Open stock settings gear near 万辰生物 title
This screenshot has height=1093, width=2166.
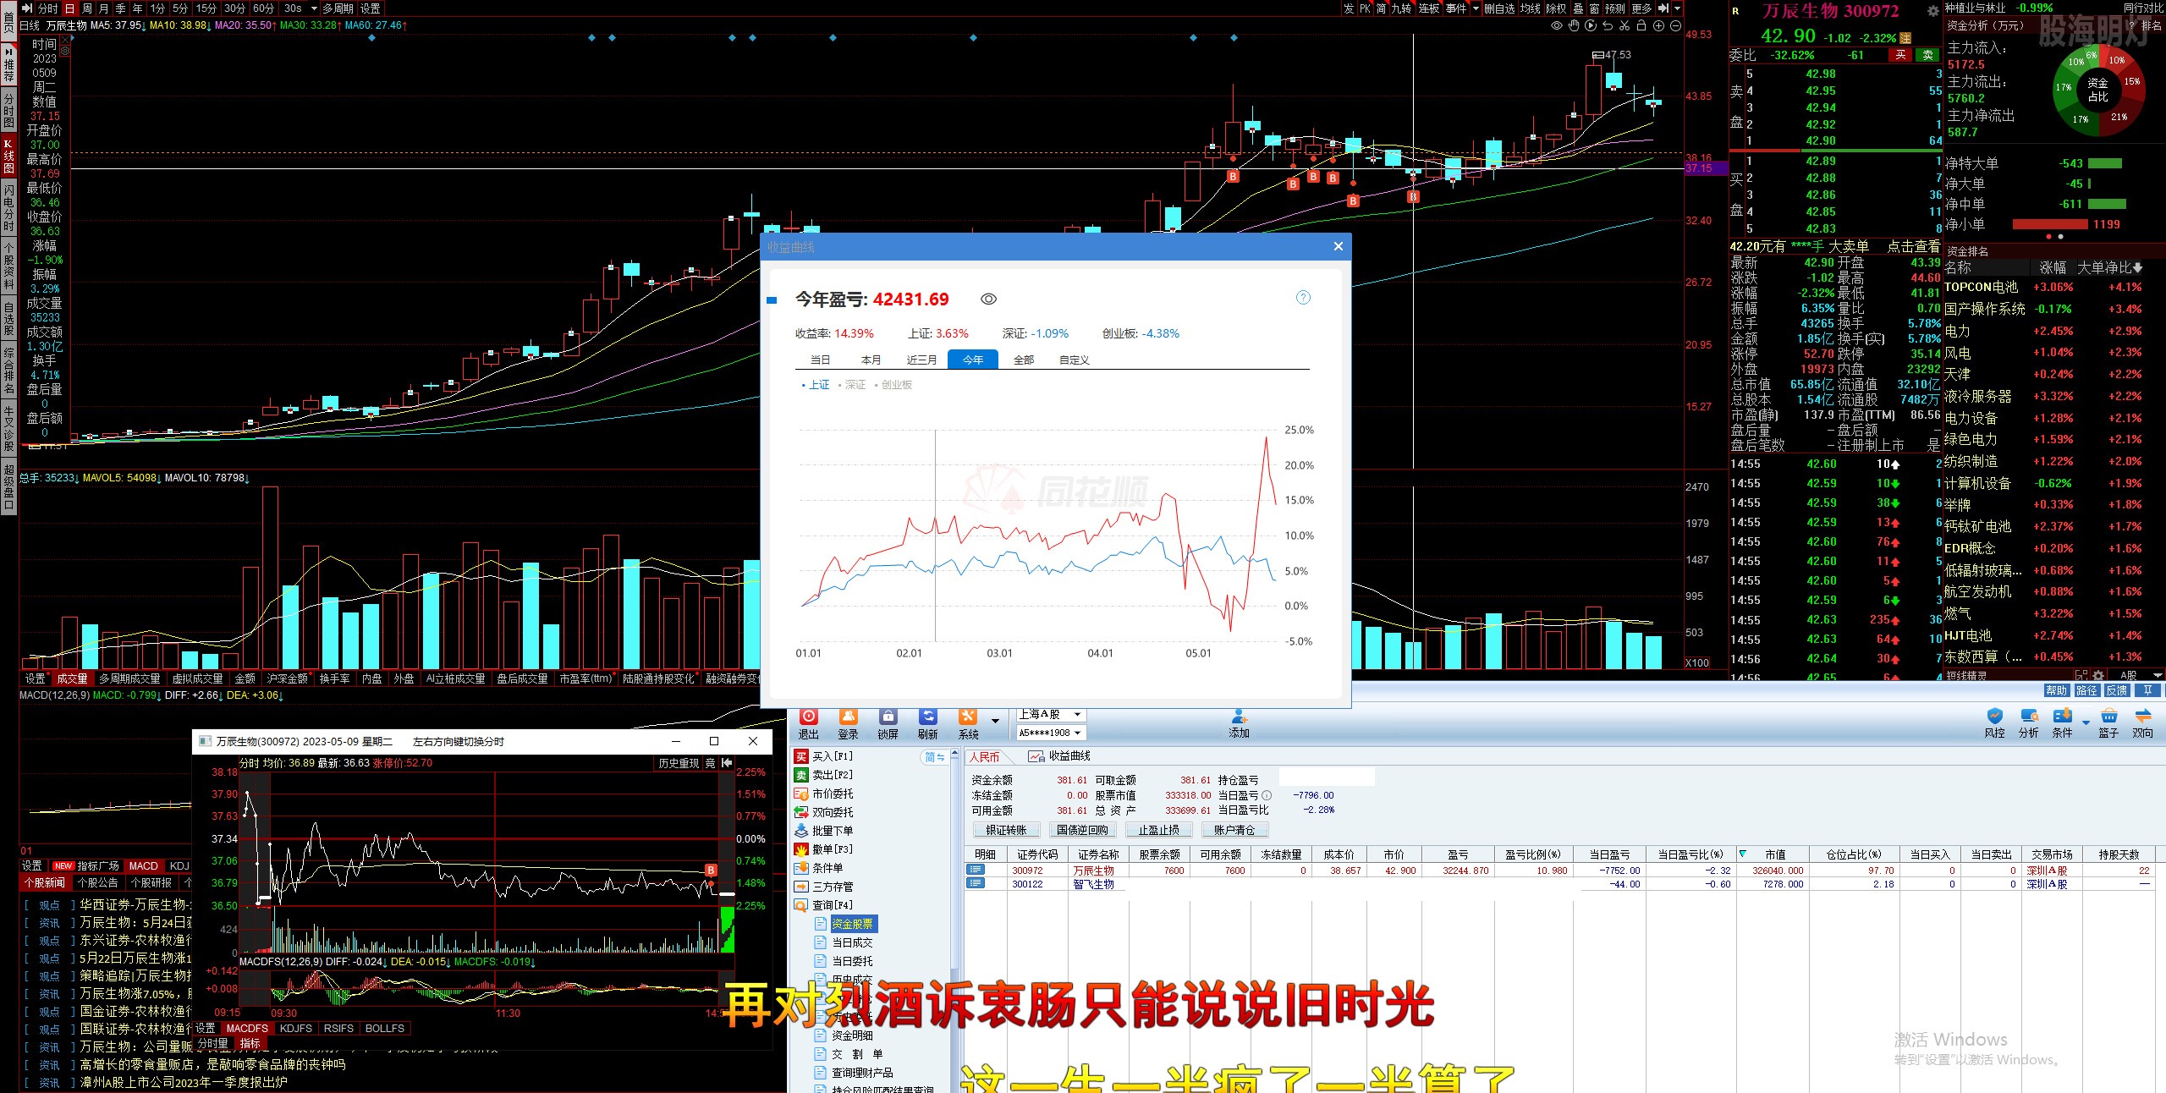click(x=1932, y=11)
